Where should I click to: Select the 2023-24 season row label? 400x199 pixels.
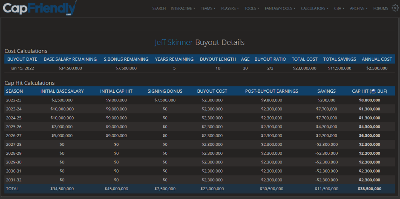tap(14, 109)
